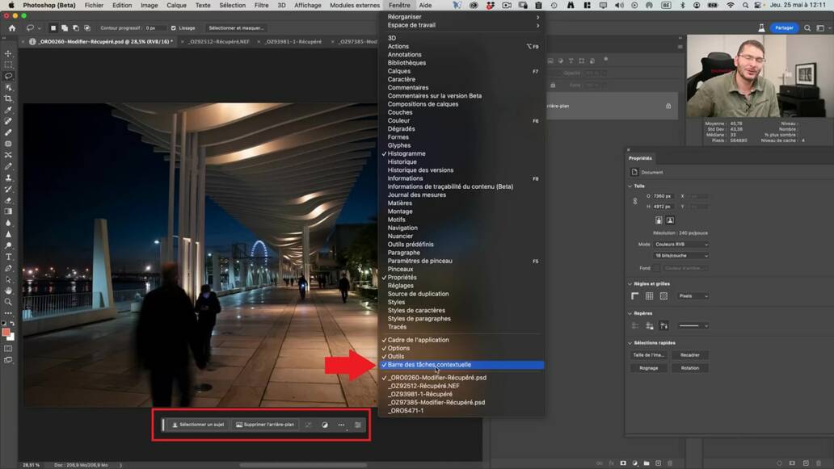
Task: Click the foreground color swatch
Action: (6, 332)
